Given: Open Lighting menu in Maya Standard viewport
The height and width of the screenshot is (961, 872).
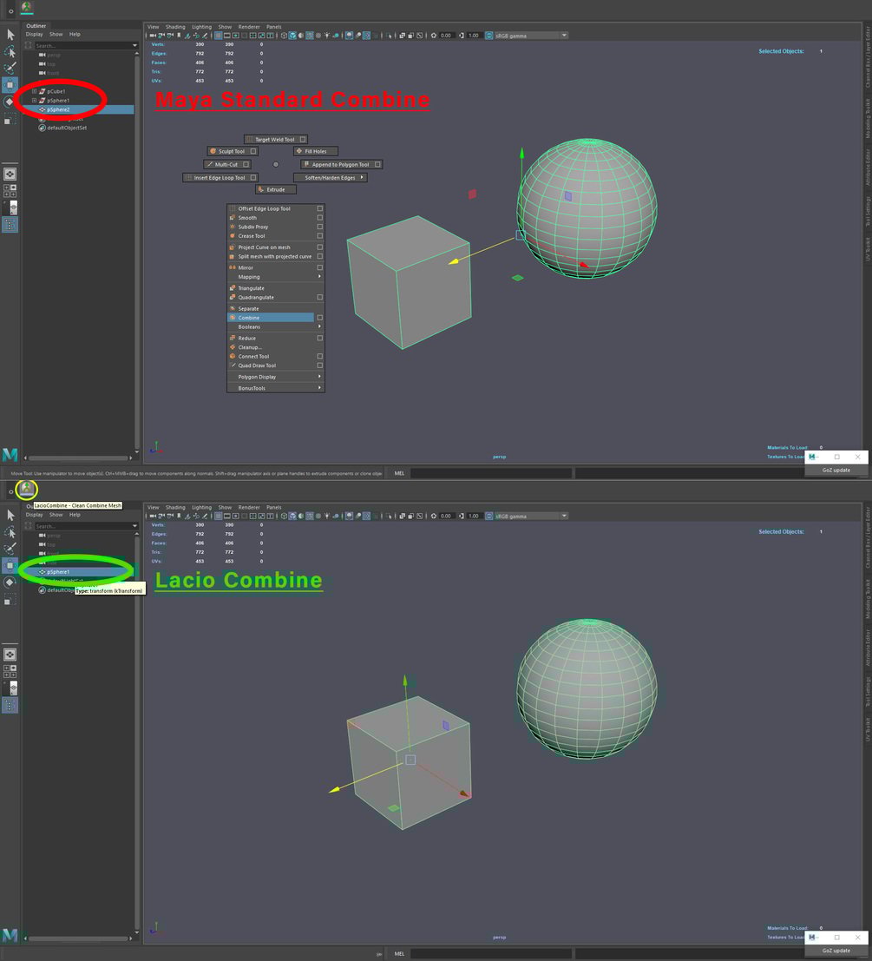Looking at the screenshot, I should click(201, 27).
